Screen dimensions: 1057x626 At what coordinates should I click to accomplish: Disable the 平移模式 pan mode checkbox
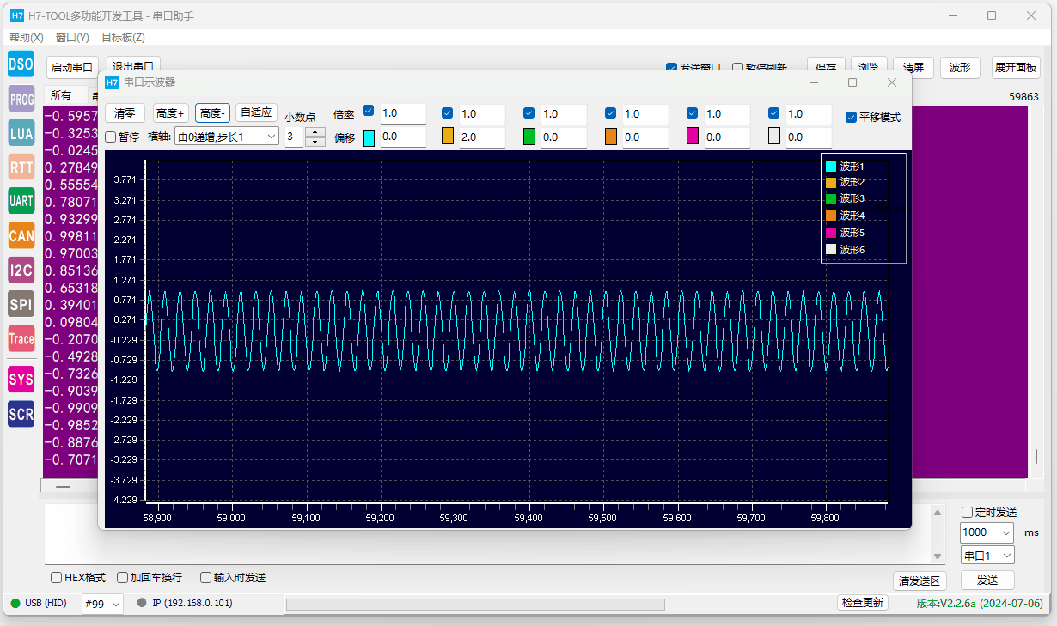[x=851, y=117]
